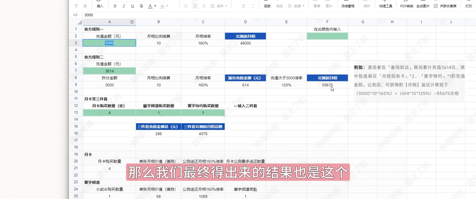Click cell with value 48000
Screen dimensions: 476x199
click(x=245, y=43)
